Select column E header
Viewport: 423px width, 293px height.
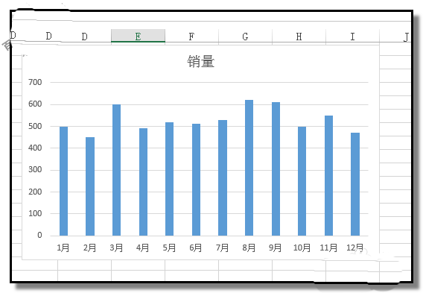coord(138,36)
